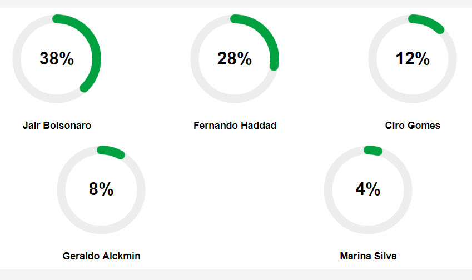The height and width of the screenshot is (280, 472).
Task: Select the 38% value text
Action: pyautogui.click(x=57, y=58)
